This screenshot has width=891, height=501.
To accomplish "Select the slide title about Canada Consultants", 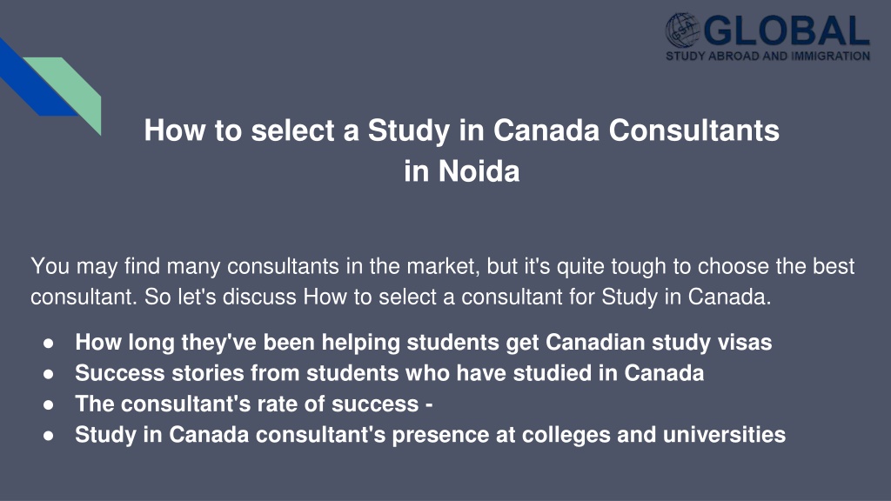I will click(x=461, y=150).
